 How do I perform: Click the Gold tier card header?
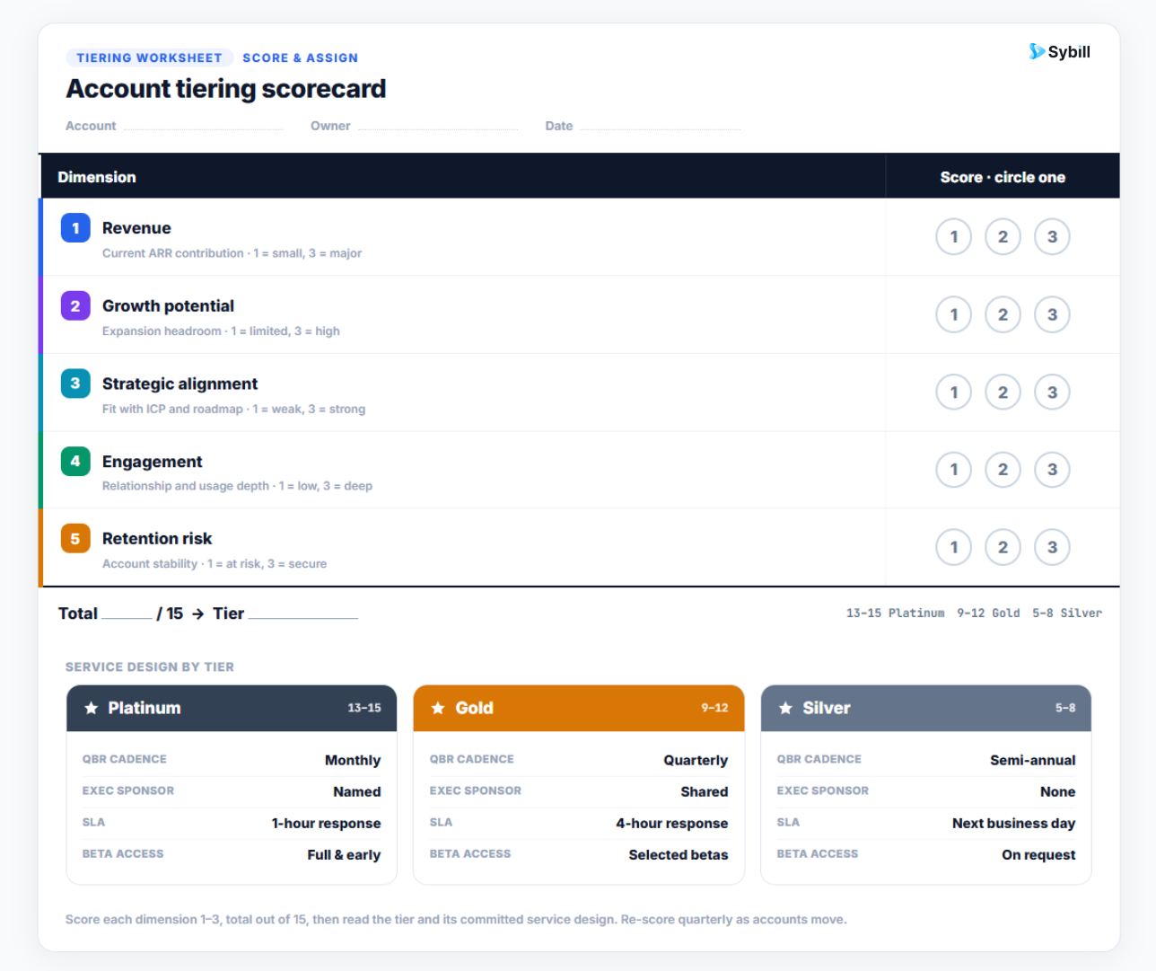tap(579, 708)
